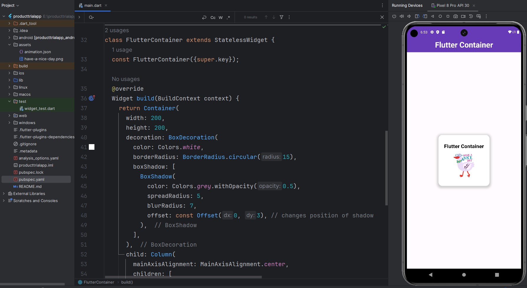Start screen recording of the emulator
The image size is (527, 288).
point(463,17)
